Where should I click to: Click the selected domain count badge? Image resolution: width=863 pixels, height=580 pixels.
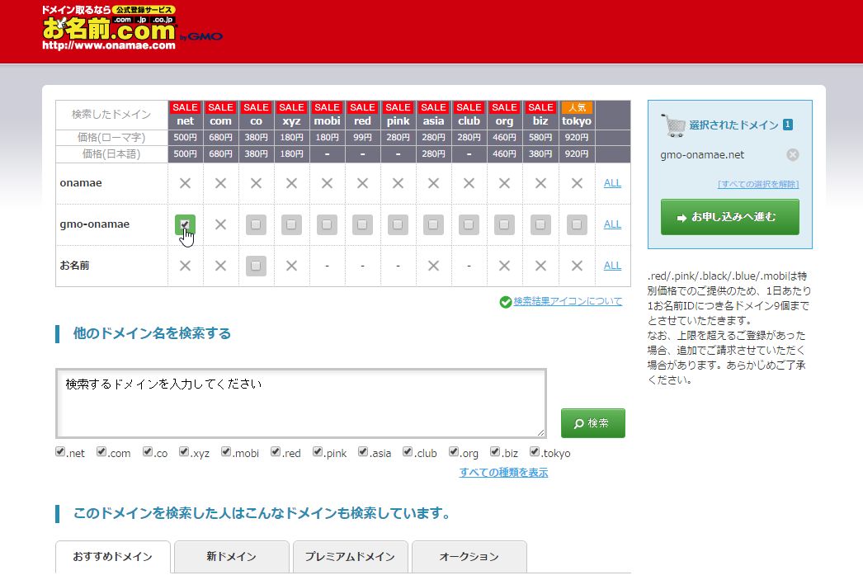click(x=788, y=125)
